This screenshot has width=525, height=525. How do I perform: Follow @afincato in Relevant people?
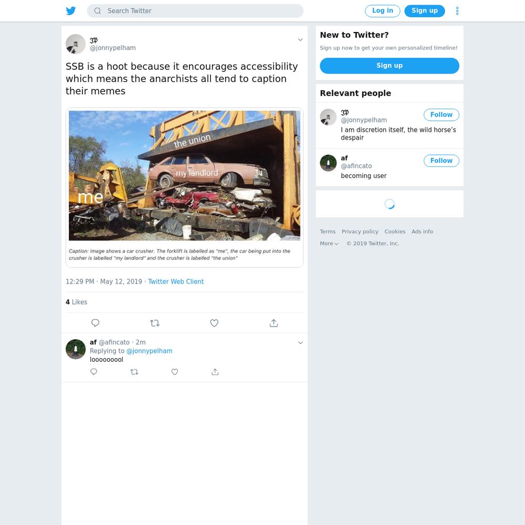click(x=442, y=160)
